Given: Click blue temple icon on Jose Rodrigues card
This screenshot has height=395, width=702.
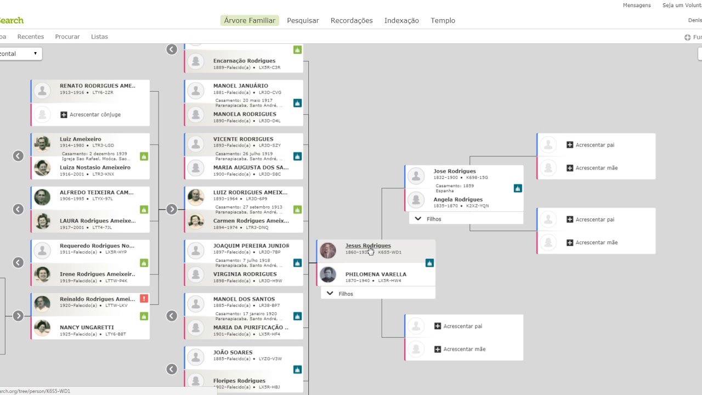Looking at the screenshot, I should 518,188.
